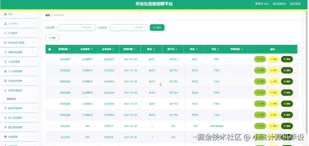Viewport: 309px width, 146px height.
Task: Click the magnifier icon in 企业名称 field
Action: point(112,28)
